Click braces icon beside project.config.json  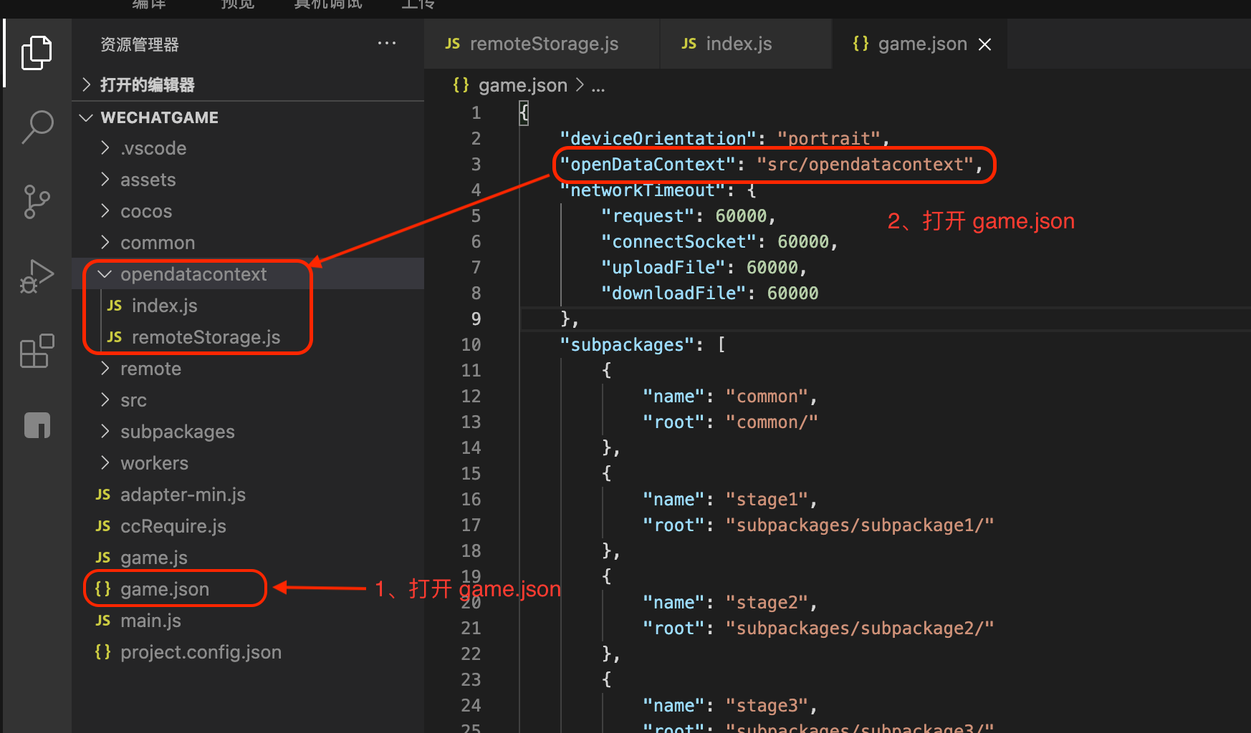(103, 652)
